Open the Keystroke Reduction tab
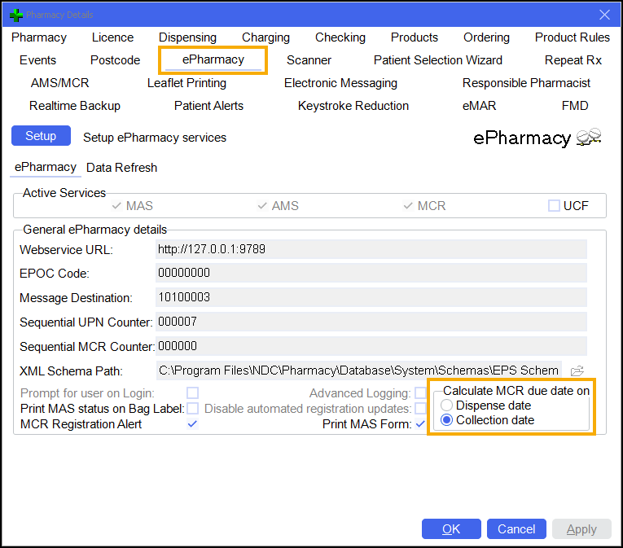623x548 pixels. [353, 106]
